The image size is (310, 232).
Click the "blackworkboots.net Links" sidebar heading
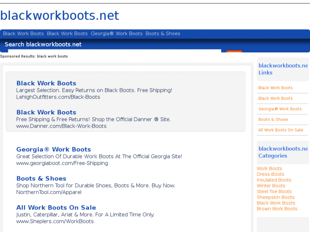[283, 69]
